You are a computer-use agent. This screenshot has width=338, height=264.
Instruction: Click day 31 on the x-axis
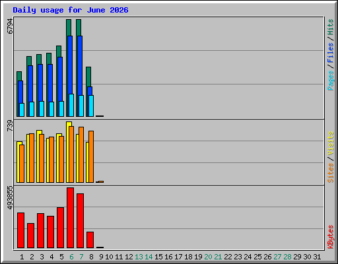coord(317,257)
